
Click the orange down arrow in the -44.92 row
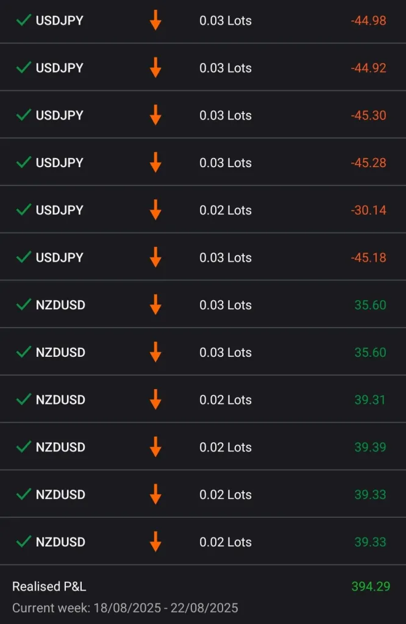pos(155,68)
